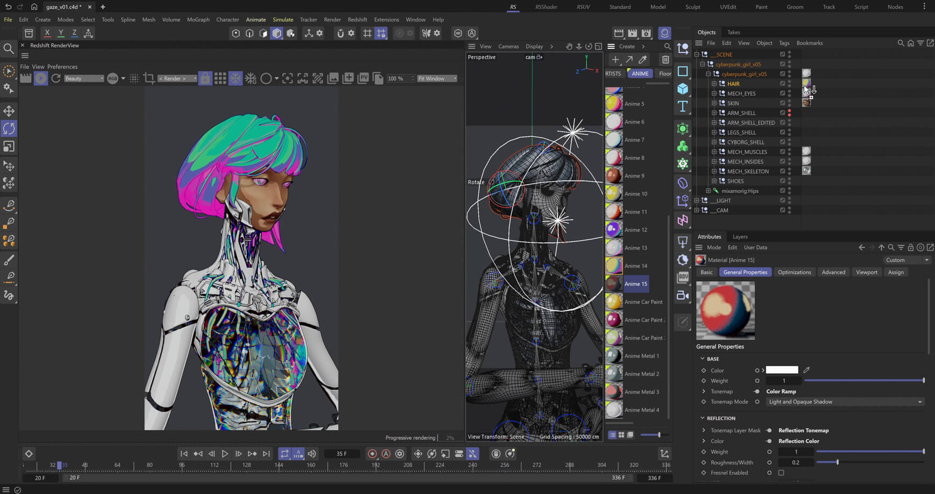The height and width of the screenshot is (494, 935).
Task: Click the undo arrow icon
Action: [x=8, y=7]
